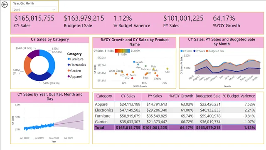Screen dimensions: 266x150
Task: Click the back arrow button
Action: pos(5,5)
